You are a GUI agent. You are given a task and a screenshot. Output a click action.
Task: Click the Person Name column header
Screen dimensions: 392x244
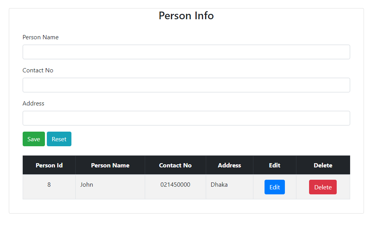pyautogui.click(x=110, y=165)
